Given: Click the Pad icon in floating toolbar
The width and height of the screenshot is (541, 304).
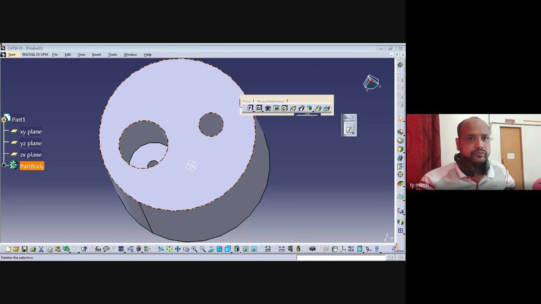Looking at the screenshot, I should pyautogui.click(x=250, y=109).
